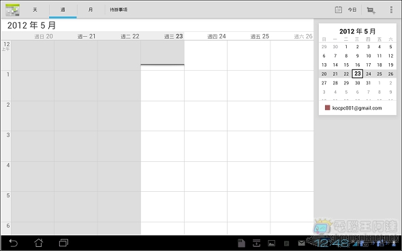The image size is (402, 251).
Task: Tap the 週四 24 day header
Action: (217, 36)
